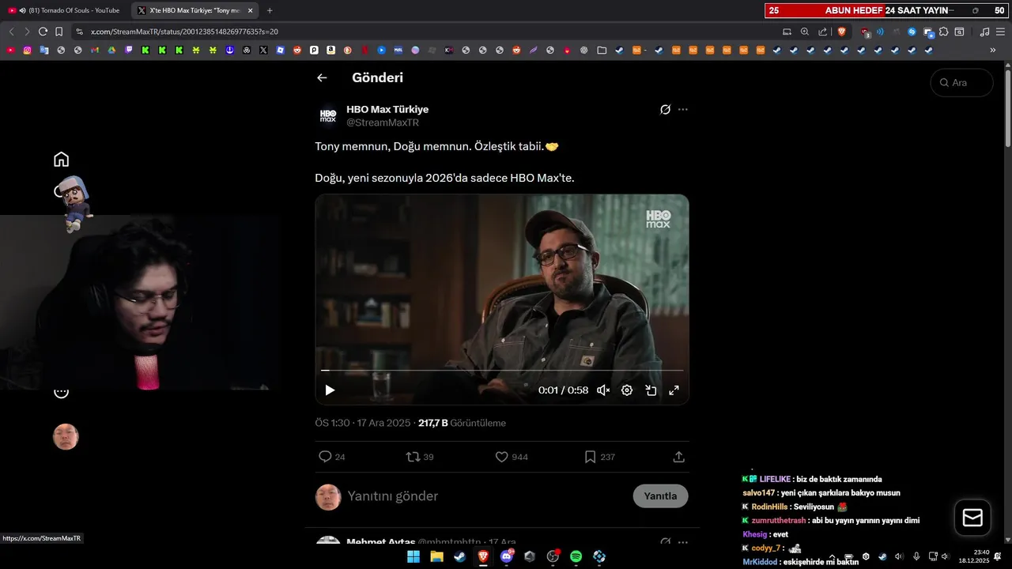Open the Brave Shields icon
The image size is (1012, 569).
(x=842, y=32)
